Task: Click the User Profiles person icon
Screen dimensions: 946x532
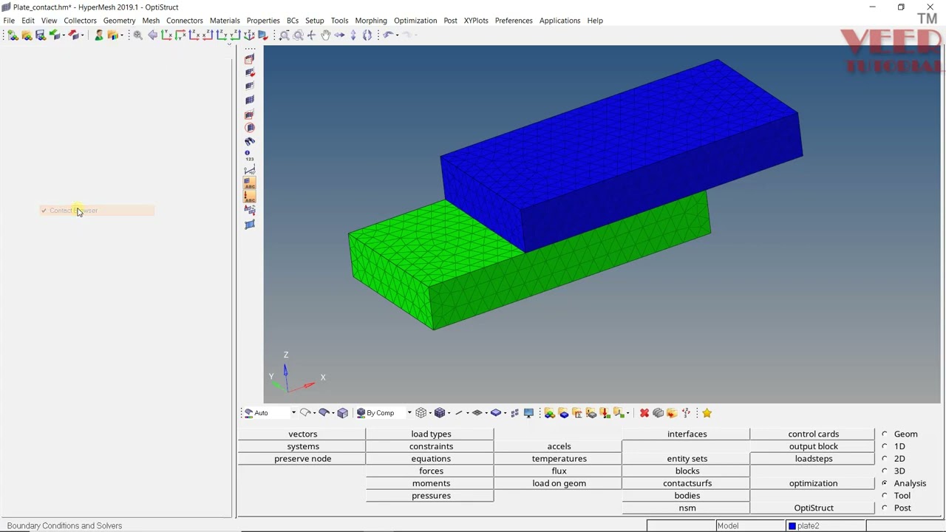Action: point(99,35)
